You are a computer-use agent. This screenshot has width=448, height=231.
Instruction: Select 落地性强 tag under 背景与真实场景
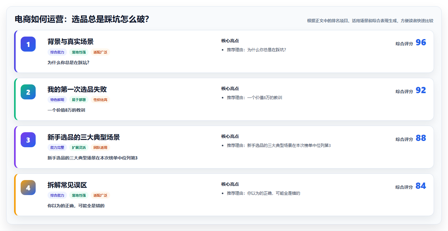coord(79,52)
